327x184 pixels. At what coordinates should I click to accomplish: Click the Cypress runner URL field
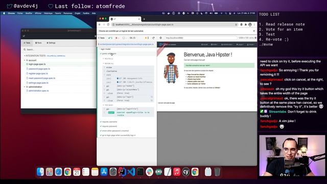pyautogui.click(x=201, y=38)
